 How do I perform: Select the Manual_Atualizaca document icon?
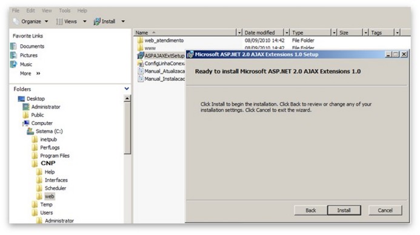(141, 71)
